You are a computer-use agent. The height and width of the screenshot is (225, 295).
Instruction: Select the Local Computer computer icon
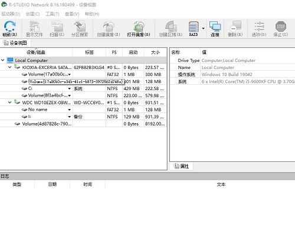click(10, 60)
